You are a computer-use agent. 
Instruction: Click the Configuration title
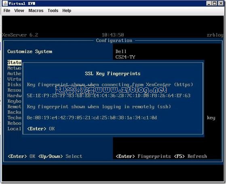click(114, 41)
